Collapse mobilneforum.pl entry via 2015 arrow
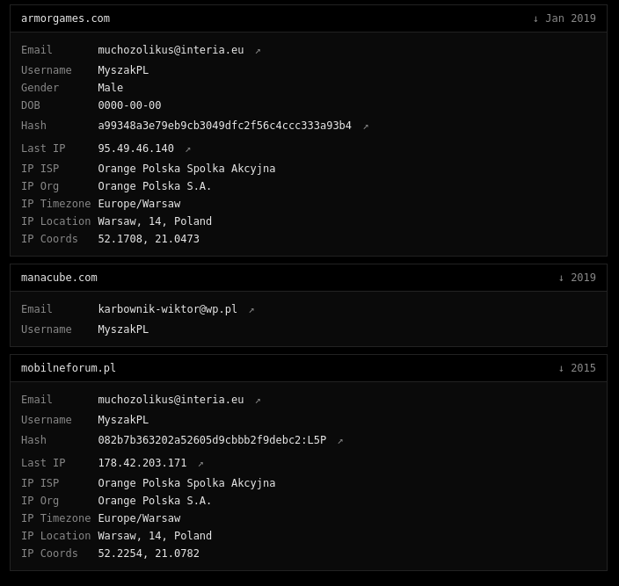Image resolution: width=619 pixels, height=586 pixels. (561, 368)
